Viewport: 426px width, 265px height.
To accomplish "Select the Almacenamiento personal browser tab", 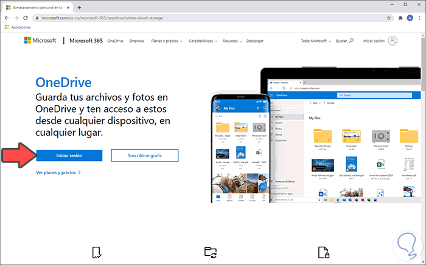I will (38, 8).
